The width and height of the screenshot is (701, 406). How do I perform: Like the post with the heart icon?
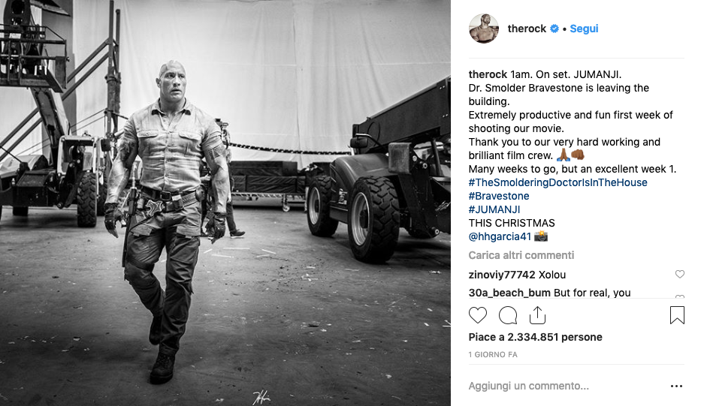coord(477,315)
